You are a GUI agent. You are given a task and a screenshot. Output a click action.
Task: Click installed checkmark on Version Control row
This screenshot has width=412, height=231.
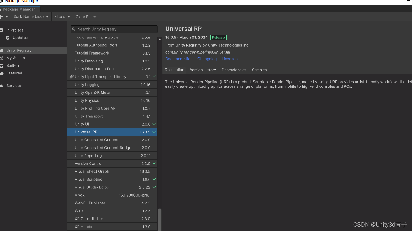point(154,163)
